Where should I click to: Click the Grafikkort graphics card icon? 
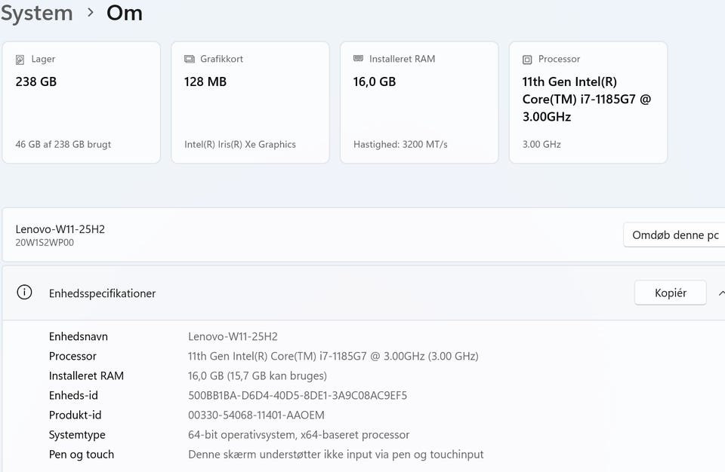[x=189, y=60]
